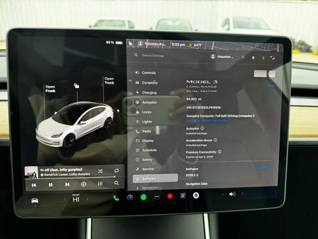The image size is (318, 239).
Task: Tap software version 2026.2.3 text
Action: [192, 175]
